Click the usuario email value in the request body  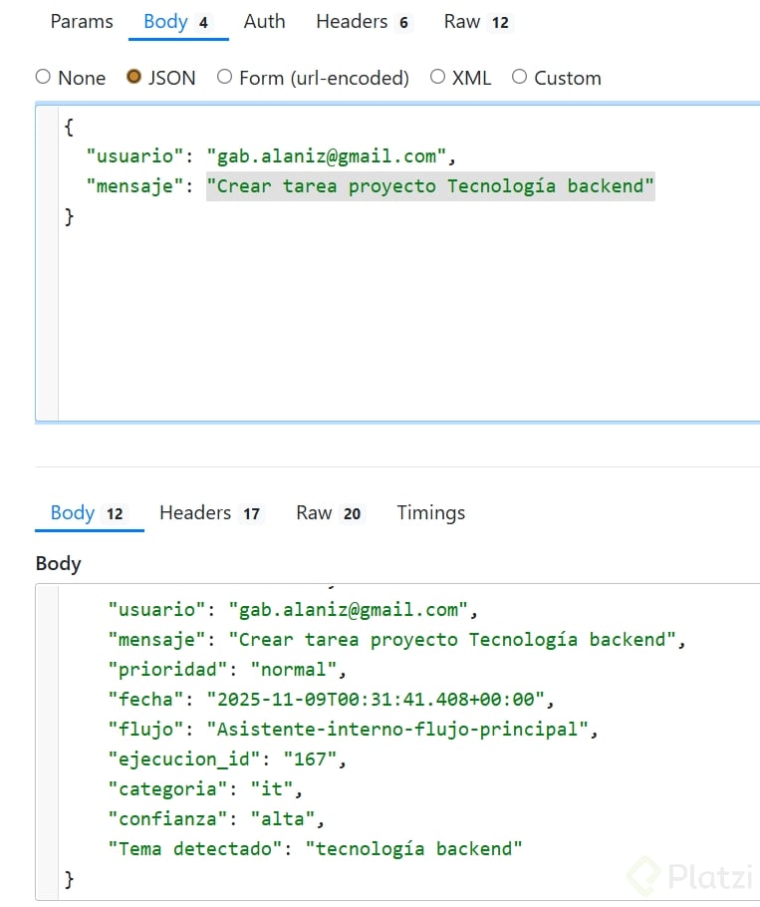[328, 156]
